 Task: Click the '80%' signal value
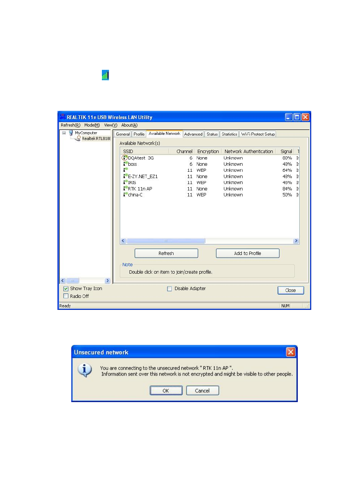[x=287, y=158]
